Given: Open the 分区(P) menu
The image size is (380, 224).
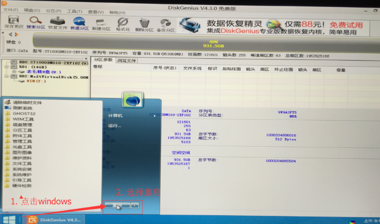Looking at the screenshot, I should pos(53,11).
